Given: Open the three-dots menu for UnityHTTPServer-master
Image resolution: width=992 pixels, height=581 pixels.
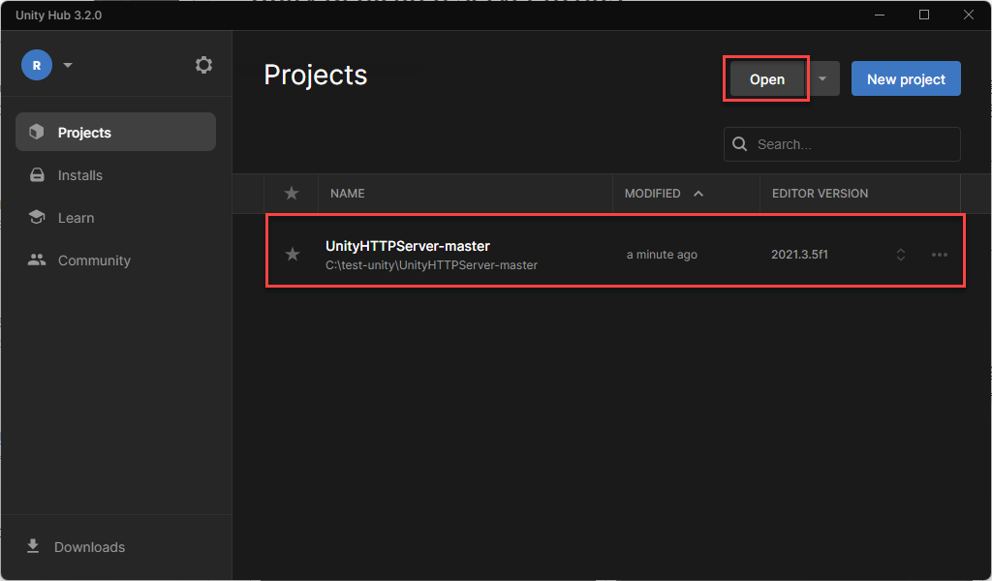Looking at the screenshot, I should coord(940,255).
